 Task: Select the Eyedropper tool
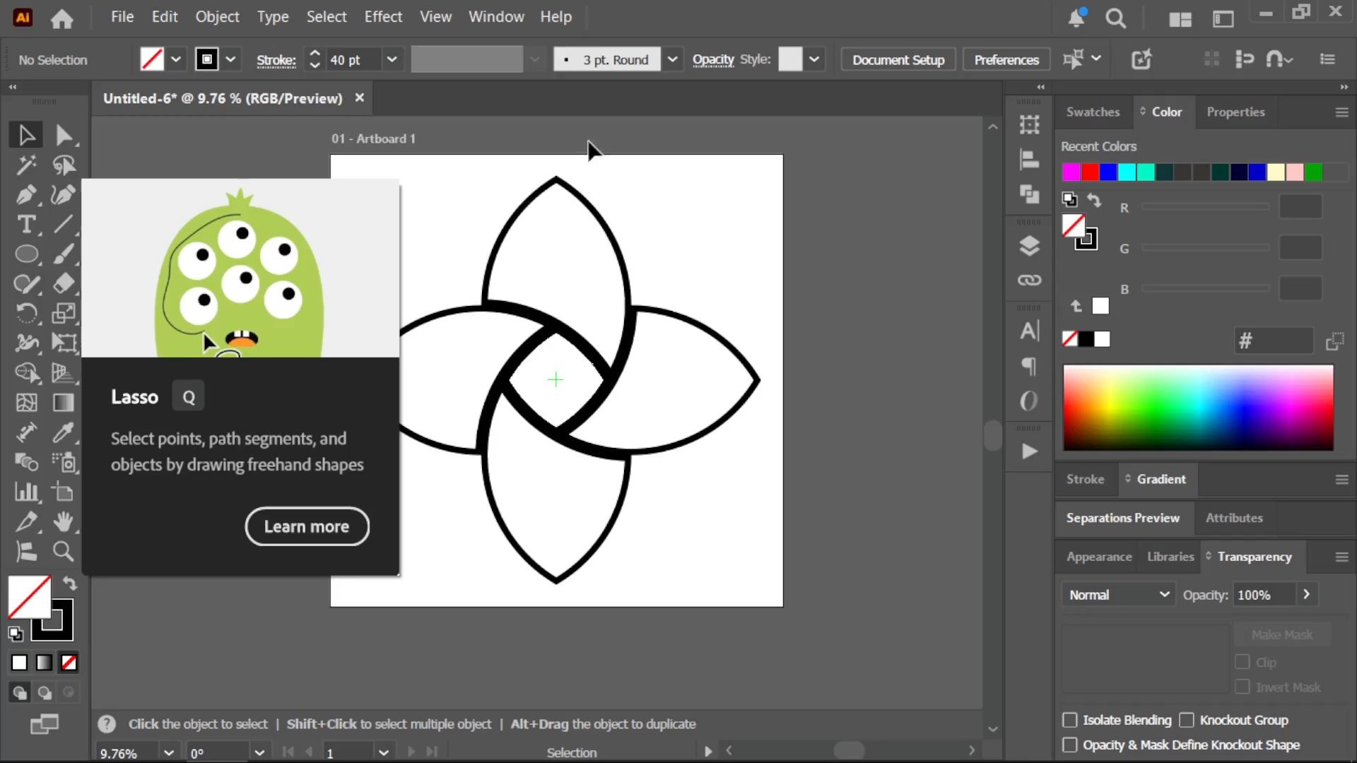[64, 432]
